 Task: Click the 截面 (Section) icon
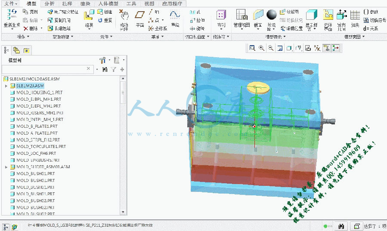[x=258, y=15]
